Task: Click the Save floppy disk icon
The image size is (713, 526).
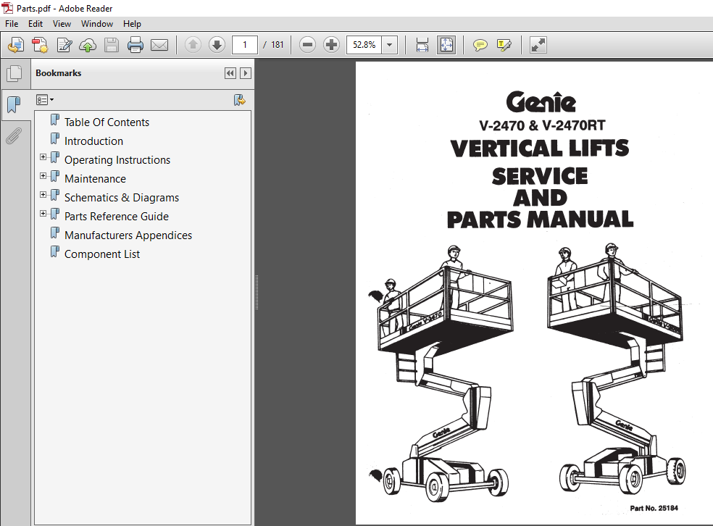Action: coord(112,45)
